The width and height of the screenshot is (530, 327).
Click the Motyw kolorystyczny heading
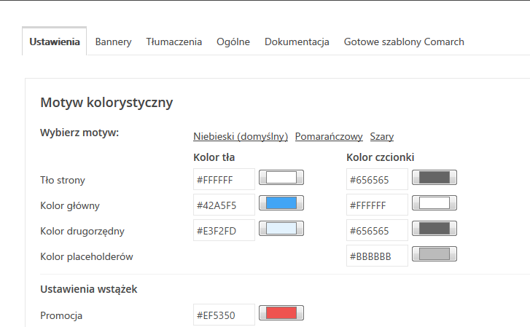click(106, 103)
